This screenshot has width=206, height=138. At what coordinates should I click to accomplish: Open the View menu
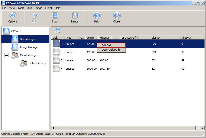(12, 8)
